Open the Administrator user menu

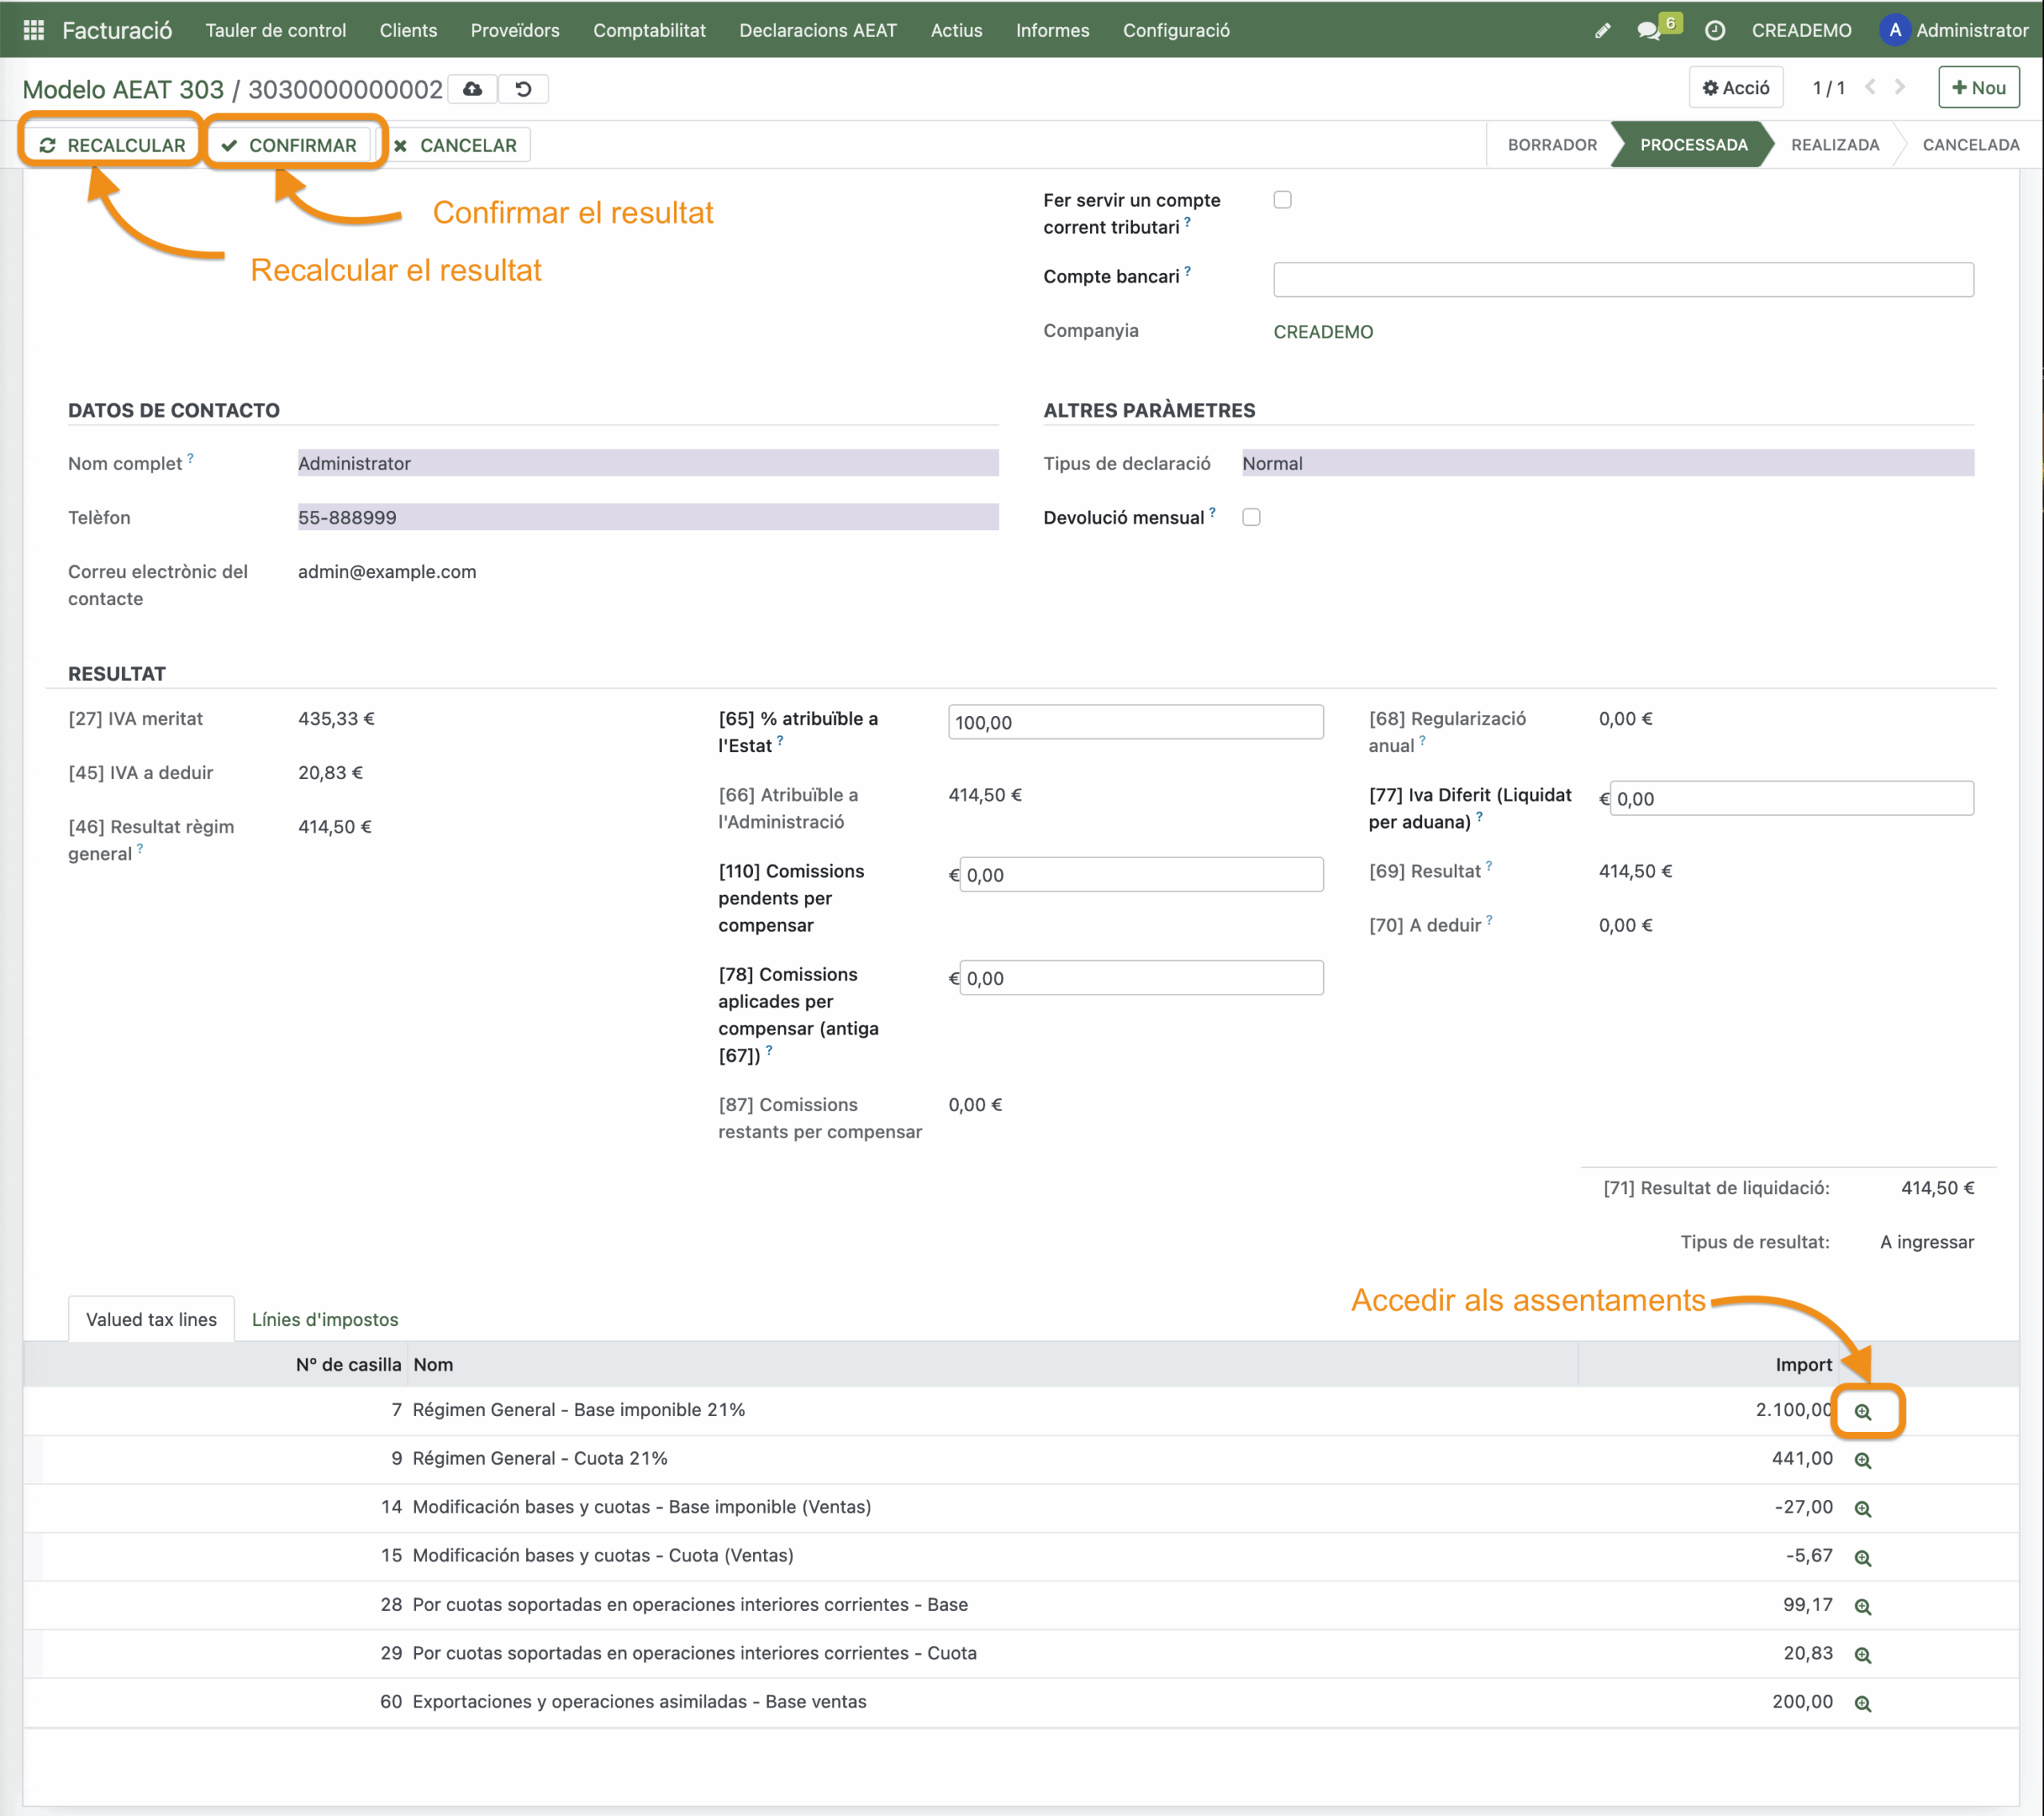click(1953, 30)
